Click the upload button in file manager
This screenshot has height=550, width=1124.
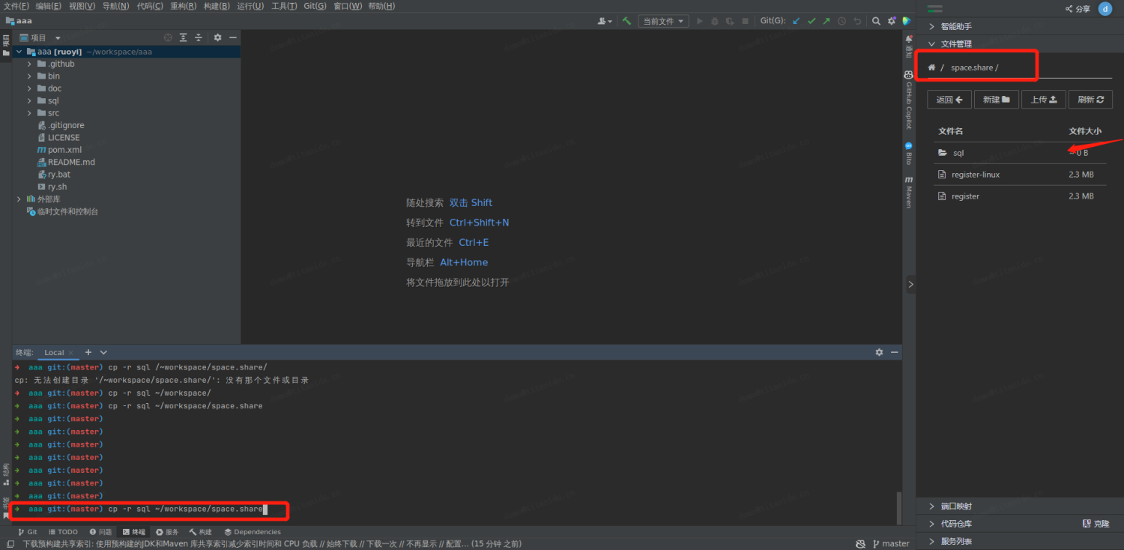(x=1044, y=100)
